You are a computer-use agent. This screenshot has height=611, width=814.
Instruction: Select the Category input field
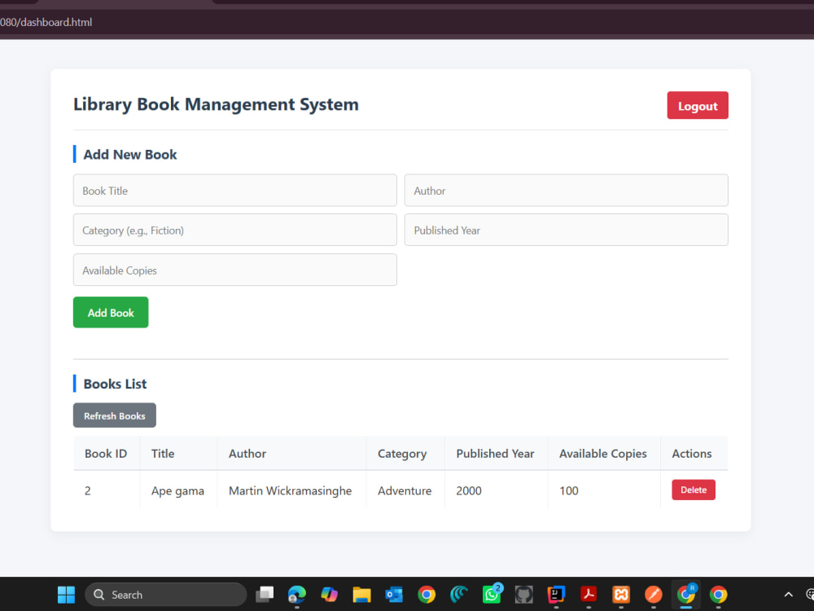[234, 230]
